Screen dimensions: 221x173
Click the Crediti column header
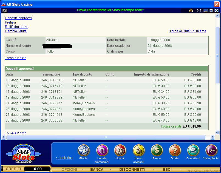tap(196, 74)
